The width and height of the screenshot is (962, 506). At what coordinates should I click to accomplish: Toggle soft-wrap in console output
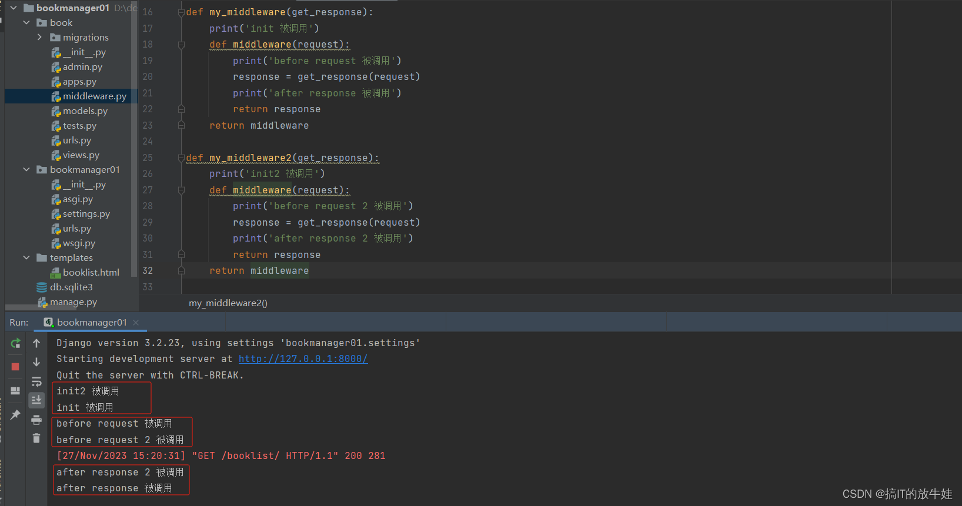click(x=36, y=381)
